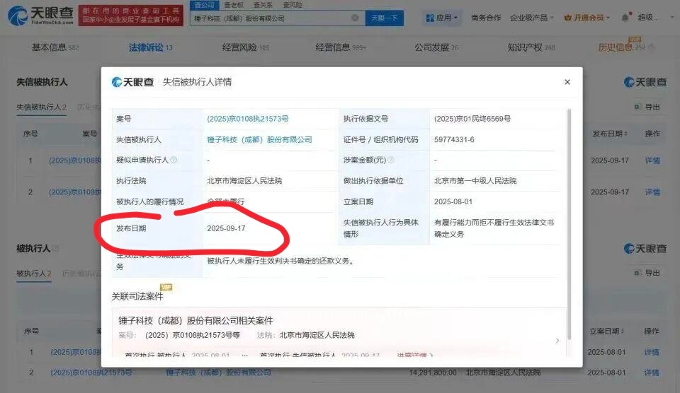Open the 开通会员 membership dropdown
Image resolution: width=680 pixels, height=393 pixels.
click(x=586, y=18)
